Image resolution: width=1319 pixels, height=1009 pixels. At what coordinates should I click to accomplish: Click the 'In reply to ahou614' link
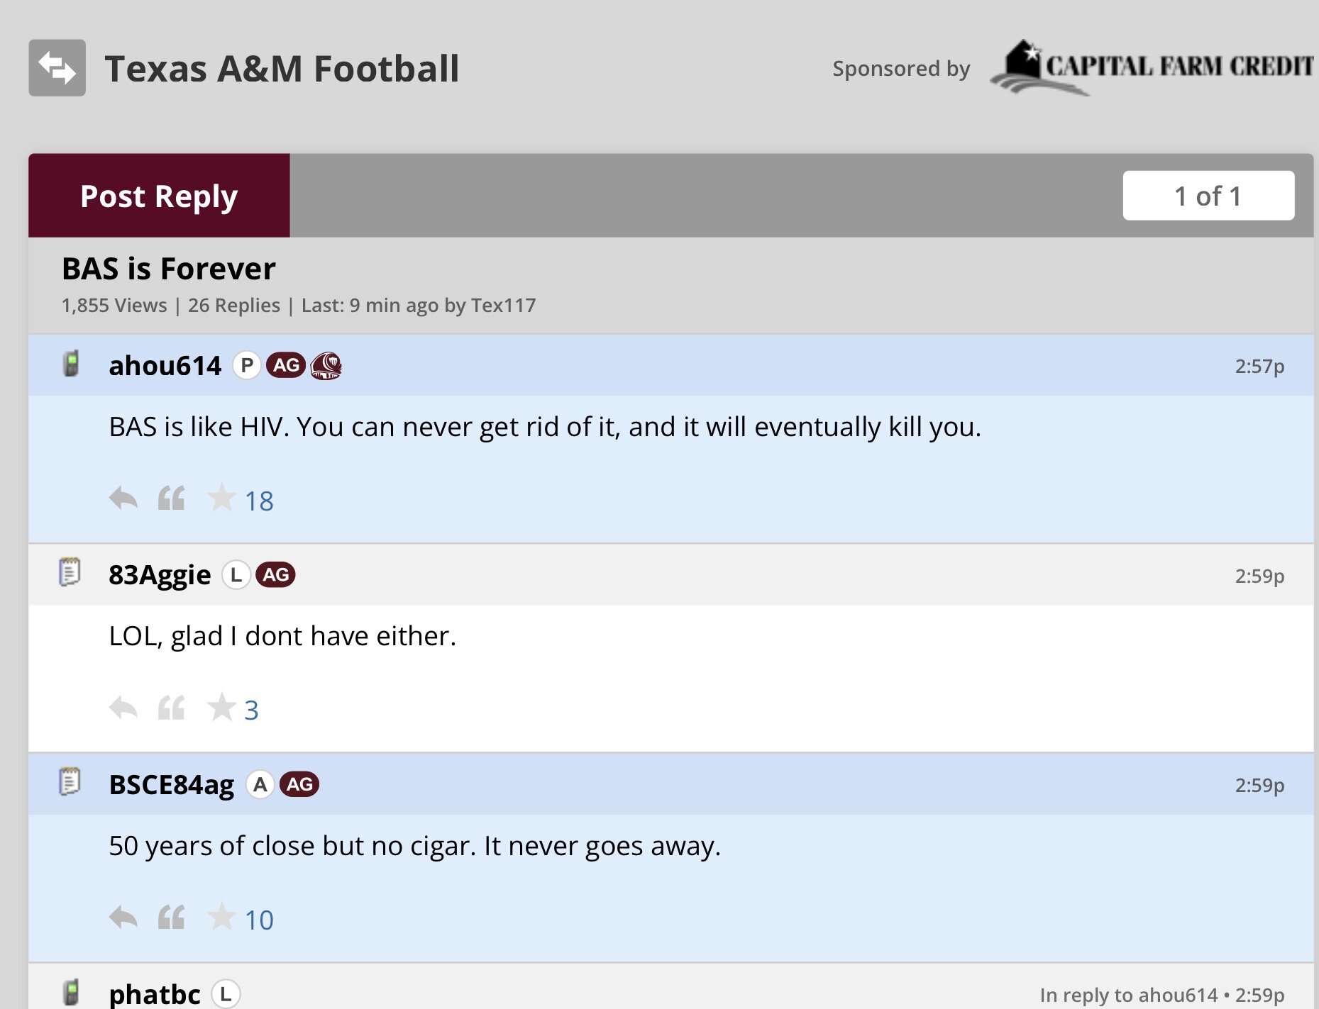[x=1128, y=995]
